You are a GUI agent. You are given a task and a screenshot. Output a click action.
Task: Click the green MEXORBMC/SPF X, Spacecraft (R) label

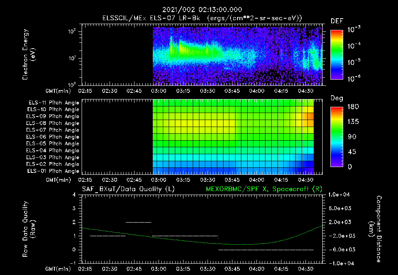click(x=264, y=189)
